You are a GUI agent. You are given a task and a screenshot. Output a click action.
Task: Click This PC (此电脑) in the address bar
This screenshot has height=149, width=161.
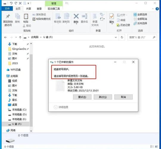(x=35, y=37)
